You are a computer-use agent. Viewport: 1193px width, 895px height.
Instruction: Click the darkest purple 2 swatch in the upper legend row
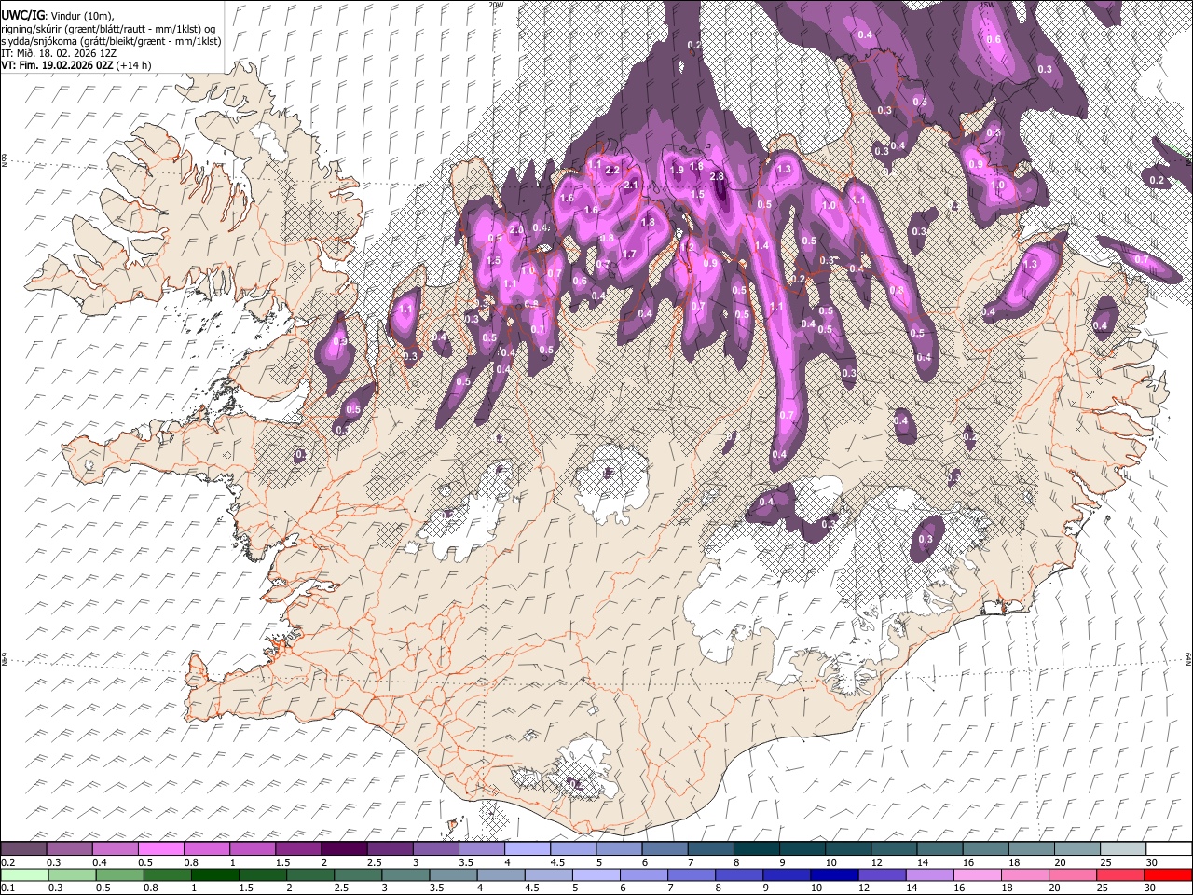tap(344, 849)
